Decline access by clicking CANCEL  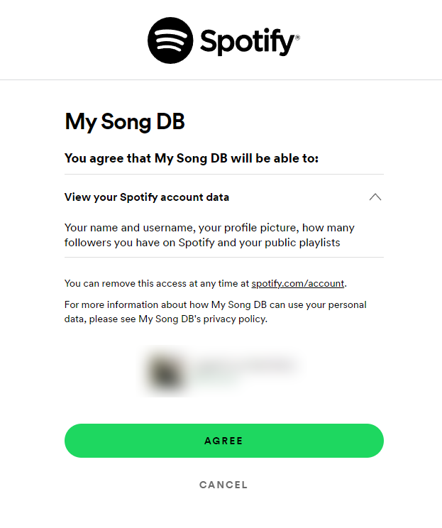[223, 485]
